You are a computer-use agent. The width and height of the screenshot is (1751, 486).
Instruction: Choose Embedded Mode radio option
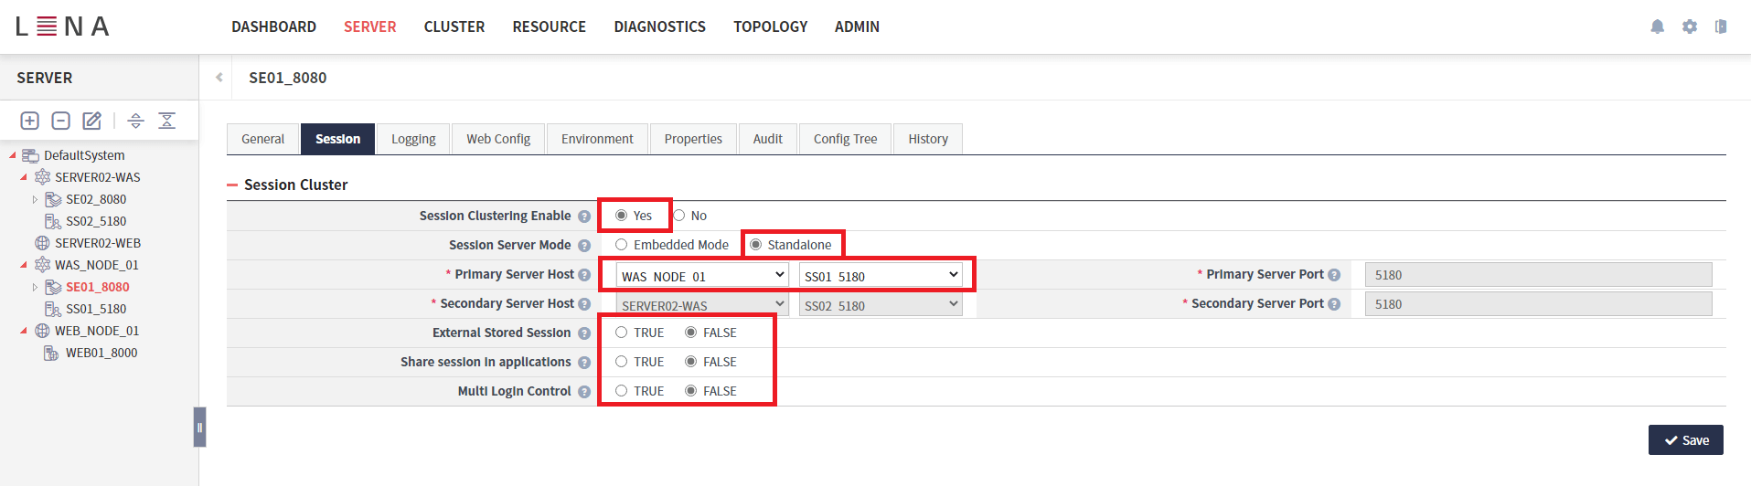[x=622, y=245]
